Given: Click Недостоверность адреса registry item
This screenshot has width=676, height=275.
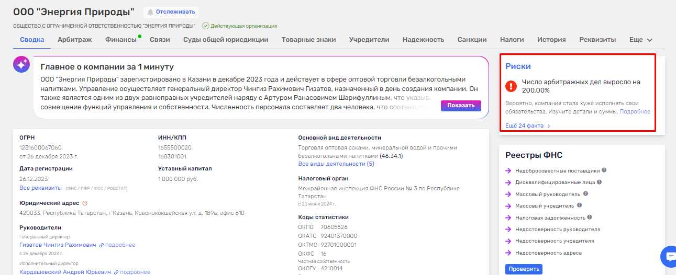Looking at the screenshot, I should (x=548, y=253).
